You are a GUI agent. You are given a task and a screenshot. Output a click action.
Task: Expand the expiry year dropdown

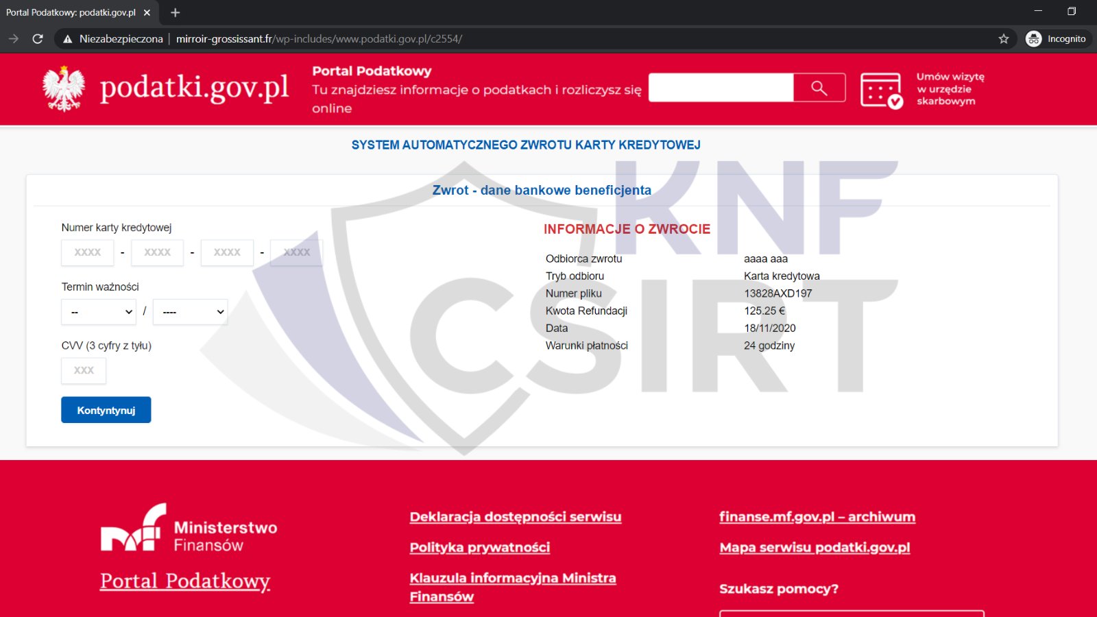click(190, 312)
